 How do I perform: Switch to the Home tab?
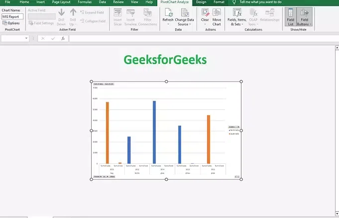coord(24,2)
